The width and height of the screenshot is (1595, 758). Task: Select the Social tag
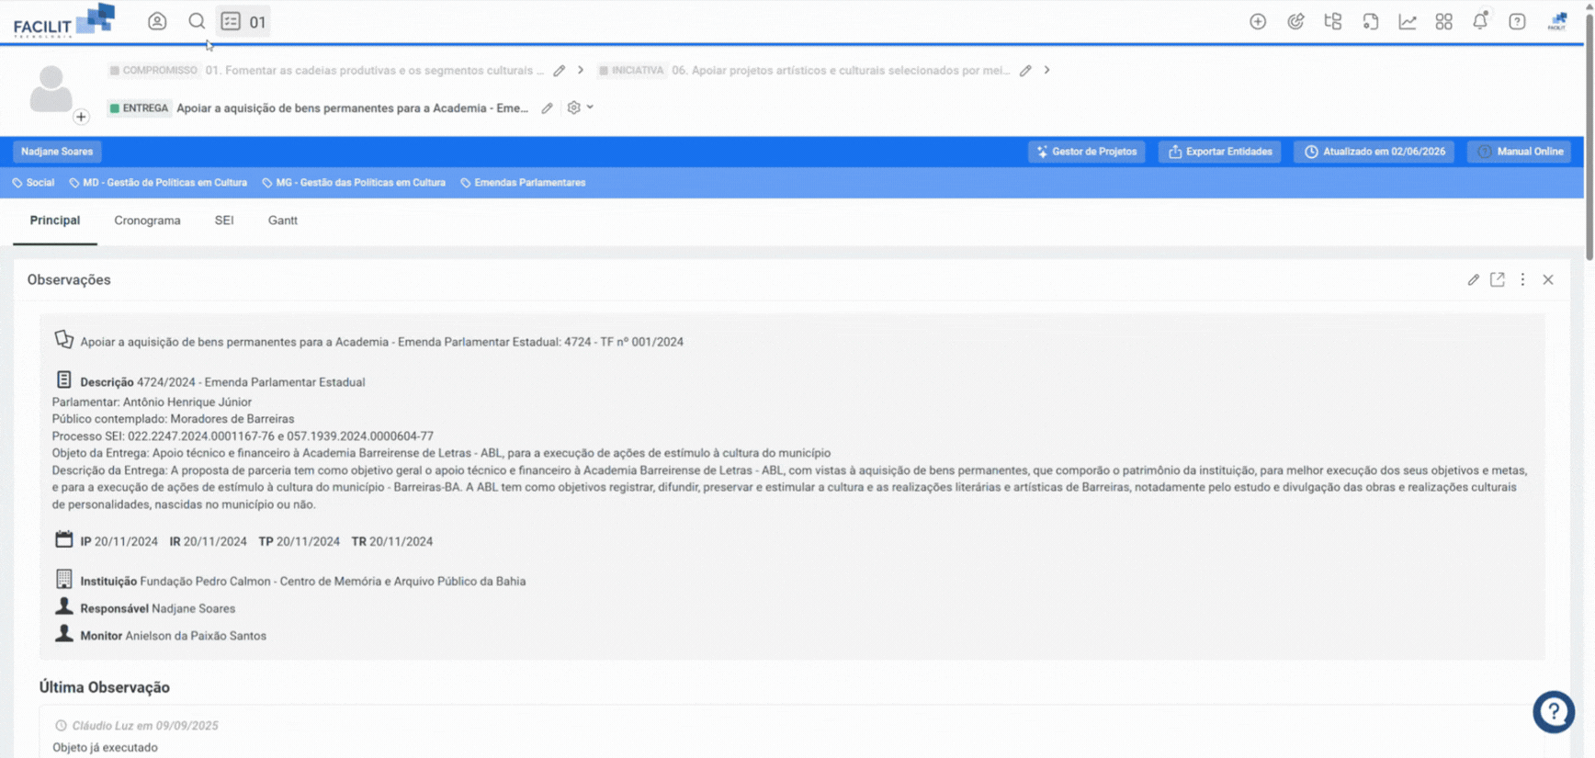[x=33, y=183]
